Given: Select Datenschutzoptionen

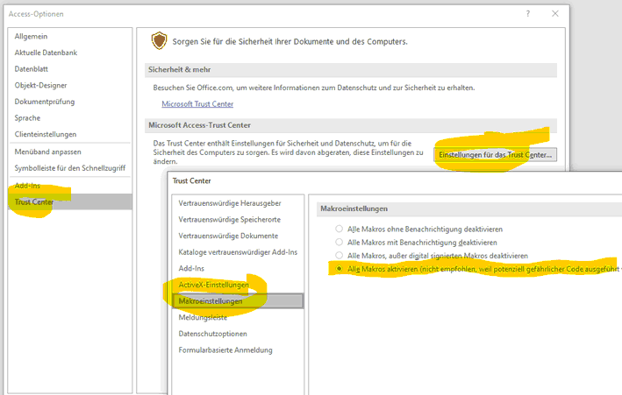Looking at the screenshot, I should click(212, 334).
